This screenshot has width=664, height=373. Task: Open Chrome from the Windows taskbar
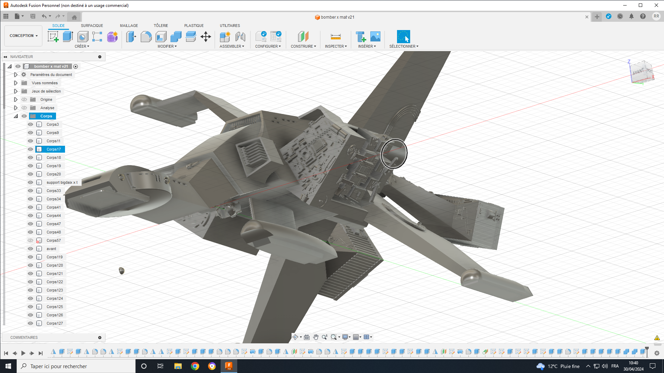pyautogui.click(x=195, y=366)
